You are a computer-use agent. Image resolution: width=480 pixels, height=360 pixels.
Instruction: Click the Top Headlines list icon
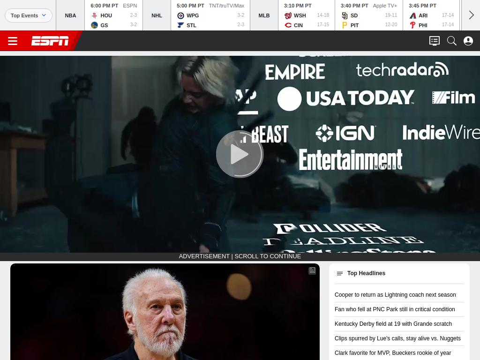[x=339, y=273]
